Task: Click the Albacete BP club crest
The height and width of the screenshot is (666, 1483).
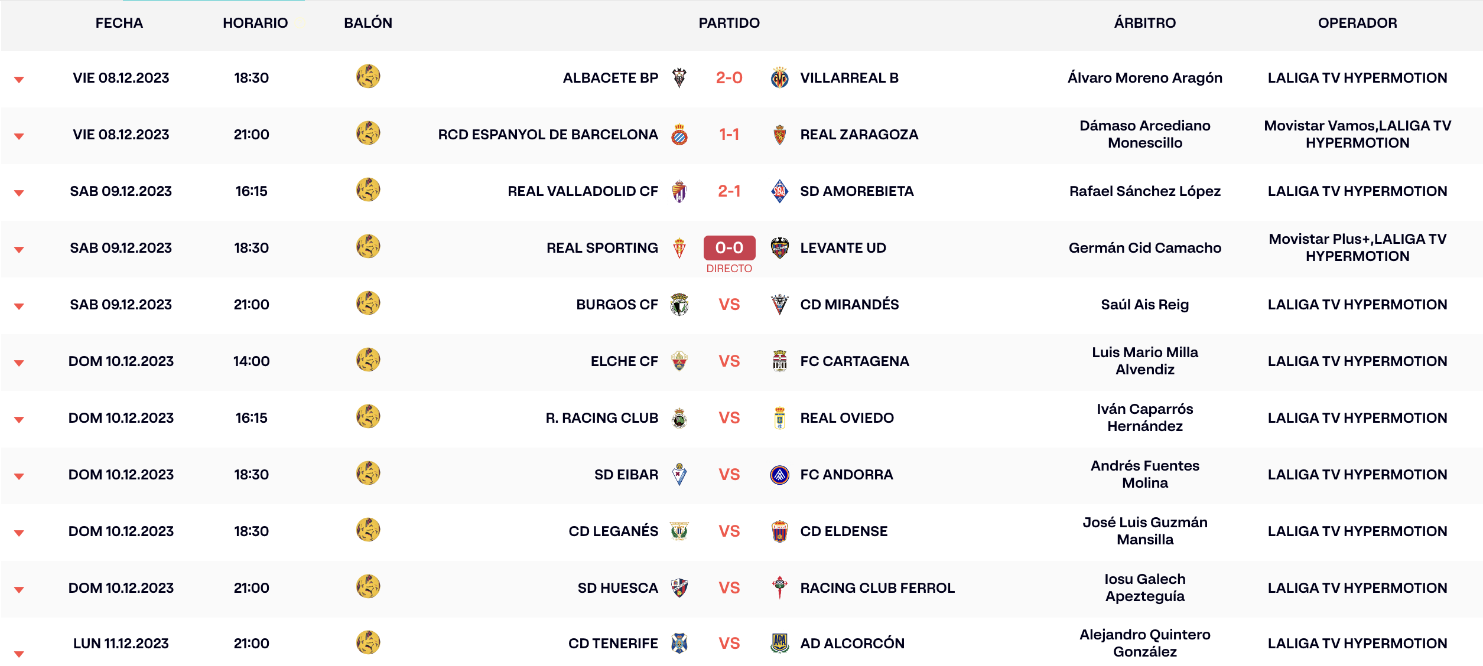Action: [x=679, y=78]
